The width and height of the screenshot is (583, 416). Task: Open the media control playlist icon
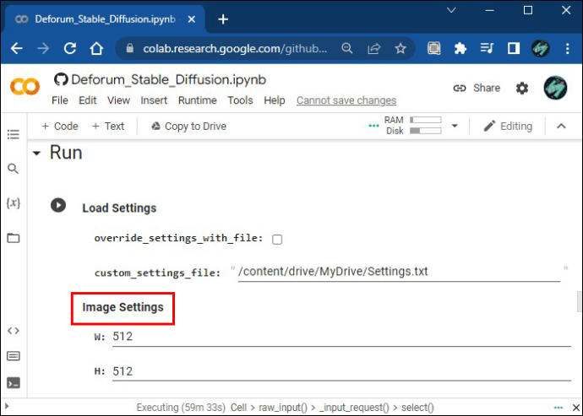coord(487,48)
